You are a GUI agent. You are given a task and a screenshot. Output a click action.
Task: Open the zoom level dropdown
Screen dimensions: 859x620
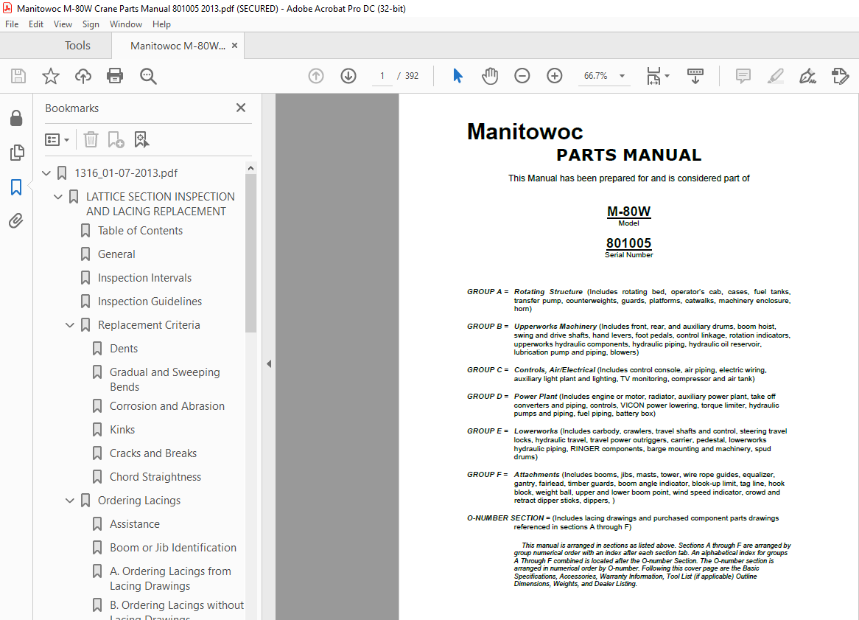622,76
